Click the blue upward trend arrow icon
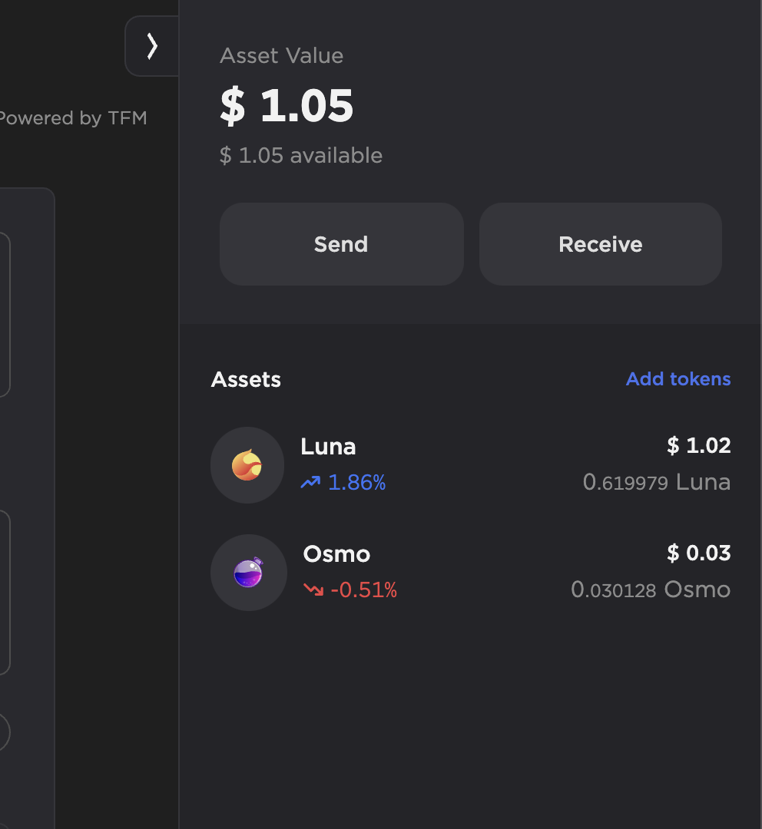Screen dimensions: 762x829 [310, 483]
